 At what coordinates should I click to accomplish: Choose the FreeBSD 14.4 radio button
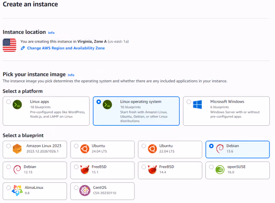pyautogui.click(x=144, y=167)
